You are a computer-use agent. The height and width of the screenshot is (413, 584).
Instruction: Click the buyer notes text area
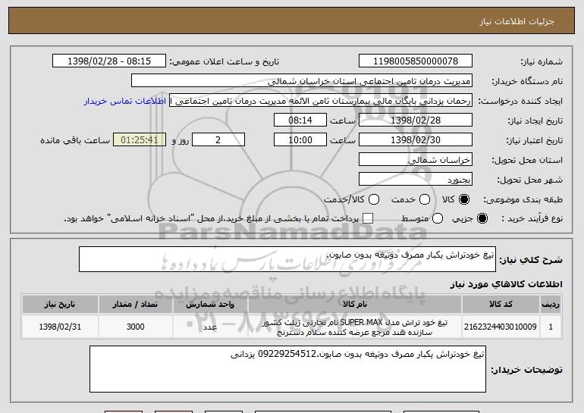point(287,369)
